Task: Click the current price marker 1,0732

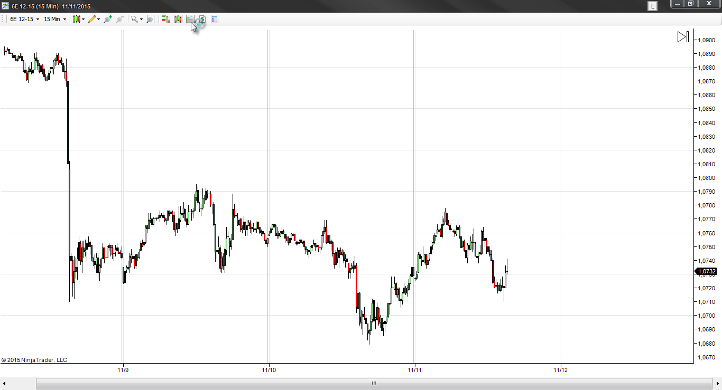Action: 707,271
